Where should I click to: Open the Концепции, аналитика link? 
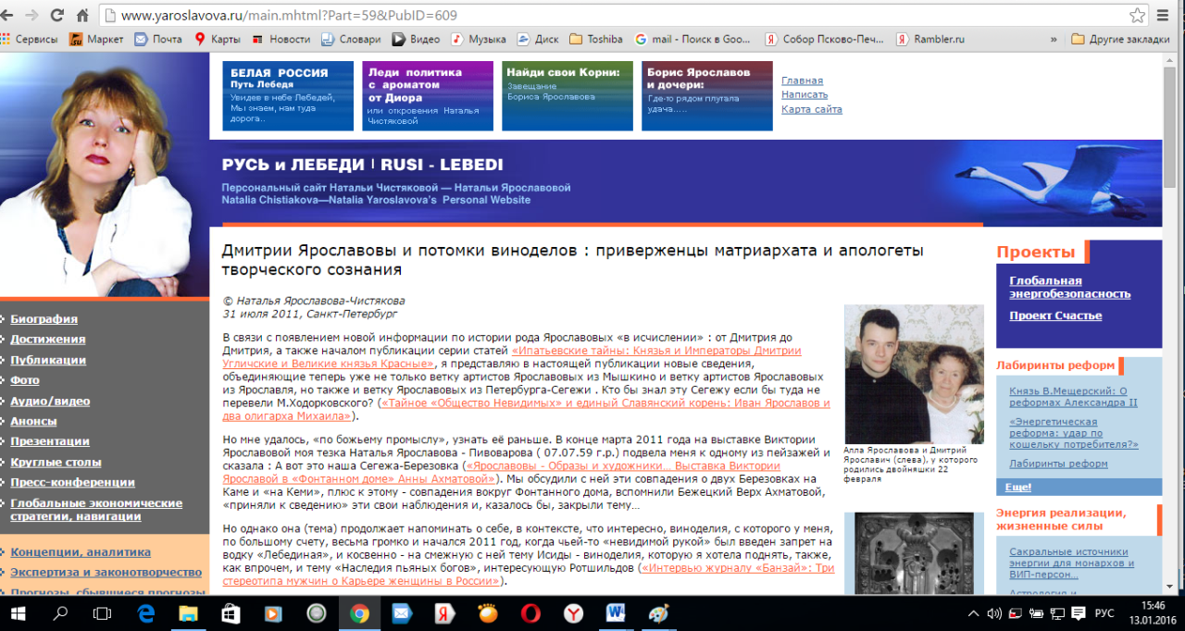tap(81, 552)
